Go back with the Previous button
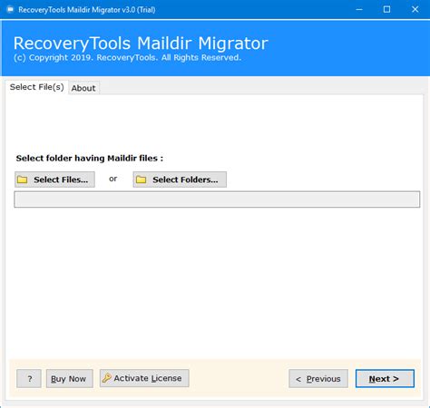This screenshot has width=430, height=408. coord(318,378)
